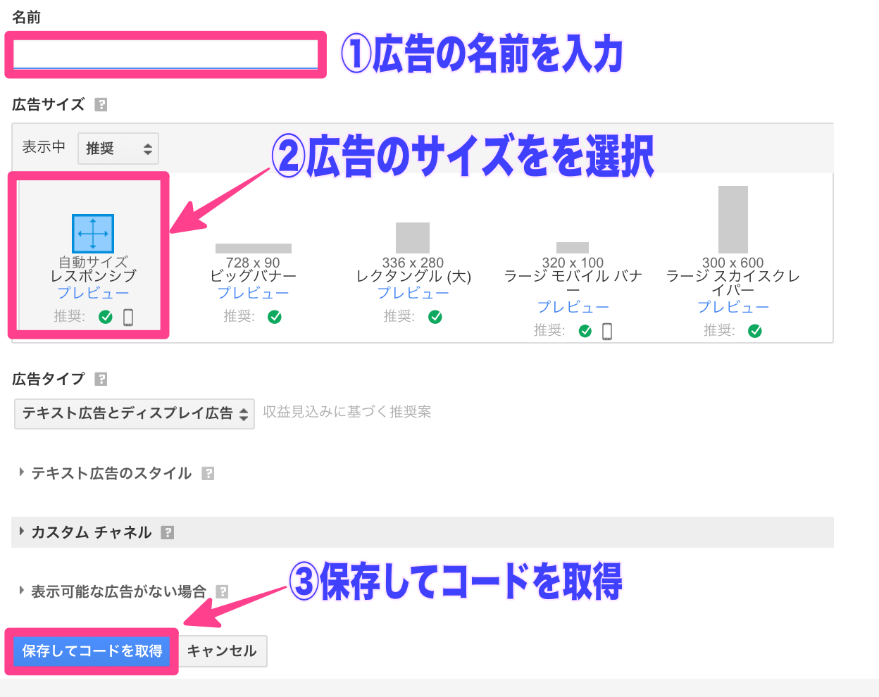Open the 表示中 推奨 dropdown
The width and height of the screenshot is (879, 697).
118,149
